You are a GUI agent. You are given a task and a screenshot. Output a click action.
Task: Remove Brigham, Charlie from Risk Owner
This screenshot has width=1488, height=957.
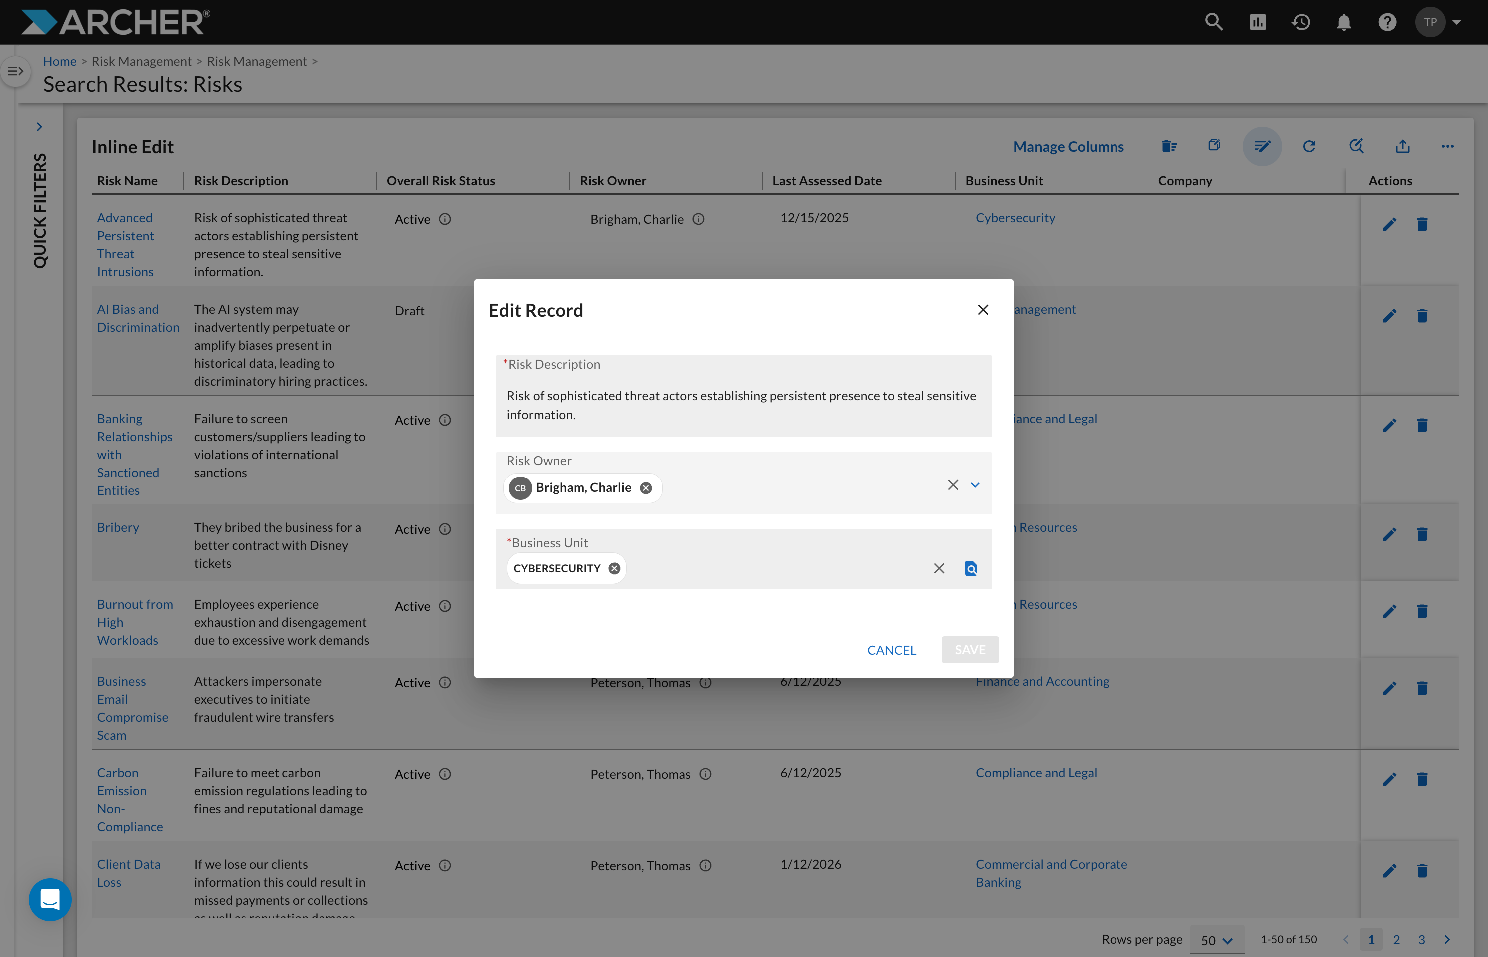tap(646, 488)
